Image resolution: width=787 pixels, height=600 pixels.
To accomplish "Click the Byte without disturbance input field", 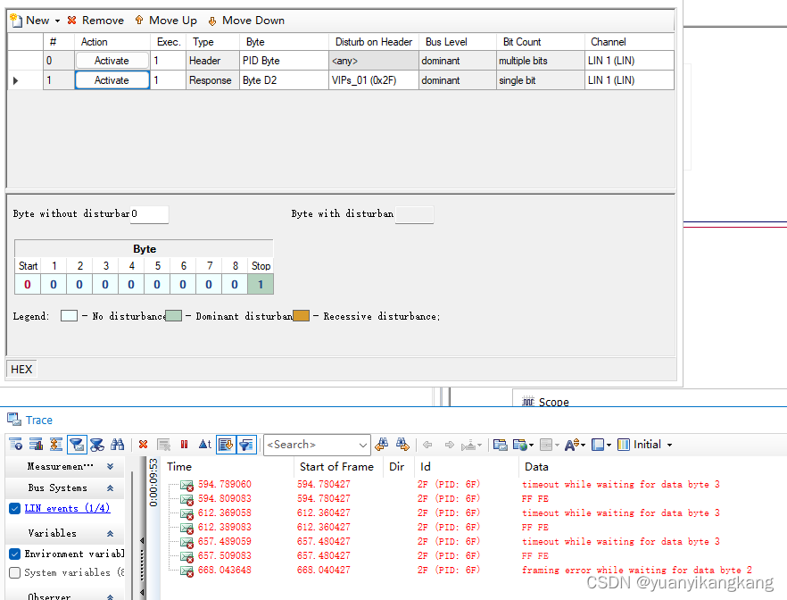I will [x=147, y=214].
